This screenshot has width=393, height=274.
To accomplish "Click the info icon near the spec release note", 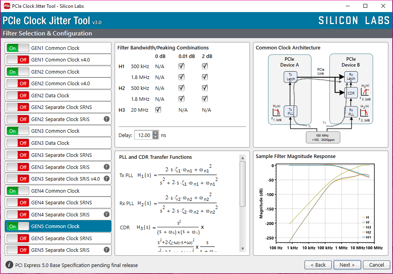I will 9,265.
